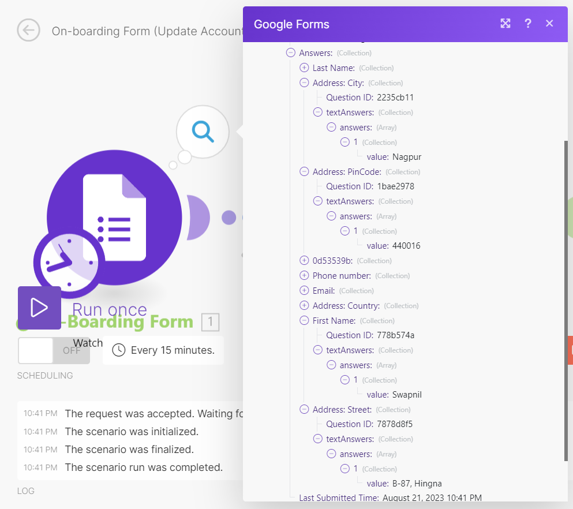The image size is (573, 509).
Task: Click the LOG label
Action: point(25,491)
